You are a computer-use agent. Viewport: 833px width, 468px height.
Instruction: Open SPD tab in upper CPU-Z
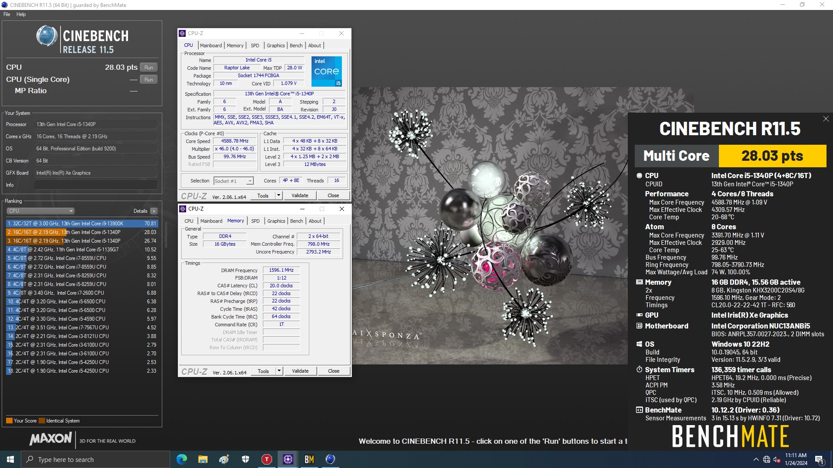pyautogui.click(x=255, y=45)
